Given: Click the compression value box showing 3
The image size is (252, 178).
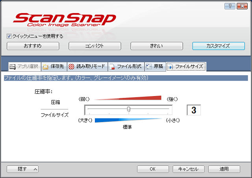Looking at the screenshot, I should 194,110.
